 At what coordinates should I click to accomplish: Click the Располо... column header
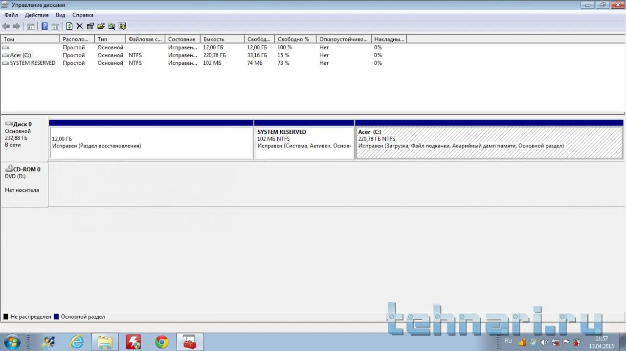tap(77, 39)
